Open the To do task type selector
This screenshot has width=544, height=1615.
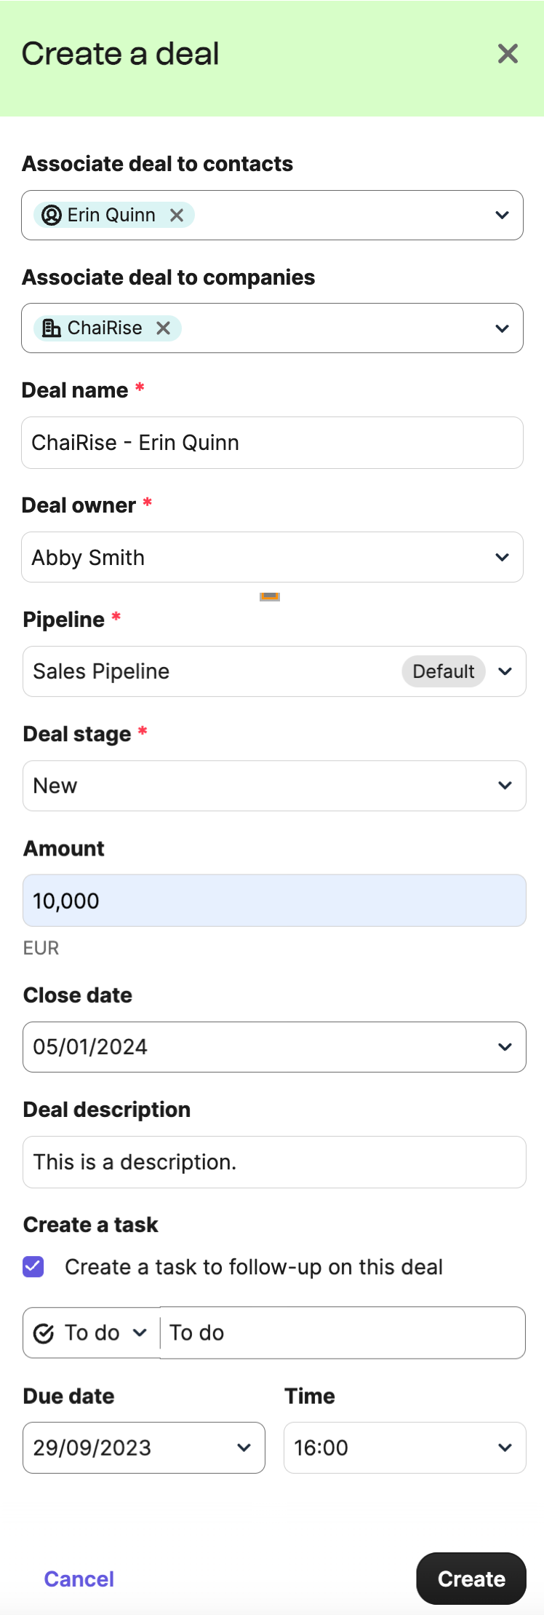click(x=92, y=1333)
